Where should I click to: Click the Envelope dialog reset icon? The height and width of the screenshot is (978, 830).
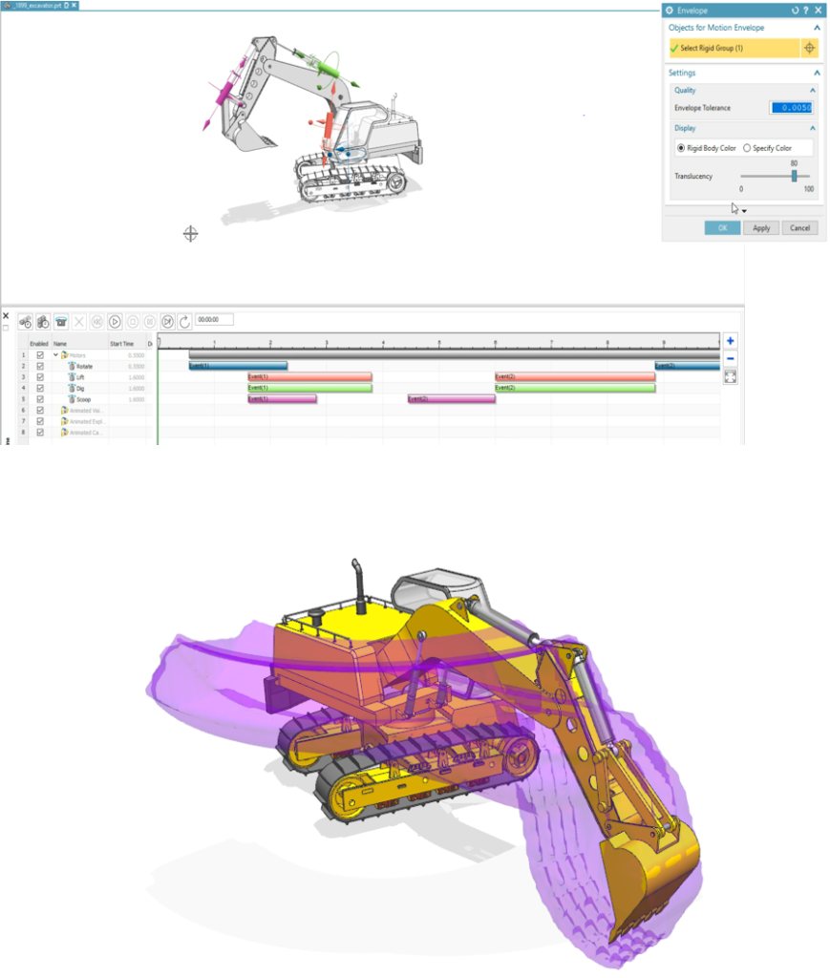(795, 10)
